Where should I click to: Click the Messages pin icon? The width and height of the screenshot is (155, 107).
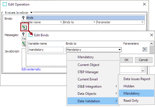[23, 34]
